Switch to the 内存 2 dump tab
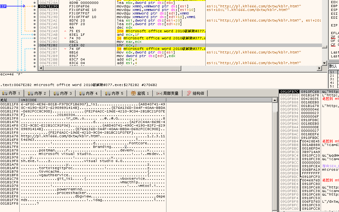339x212 pixels. coord(37,93)
